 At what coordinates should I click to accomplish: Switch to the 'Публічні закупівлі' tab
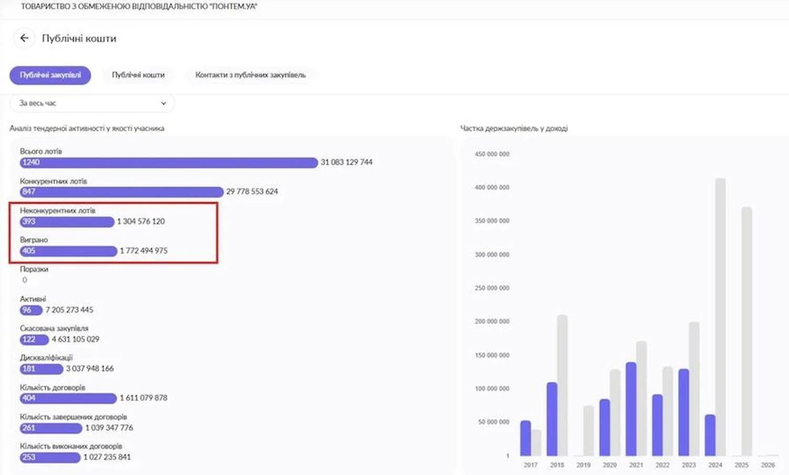(50, 75)
